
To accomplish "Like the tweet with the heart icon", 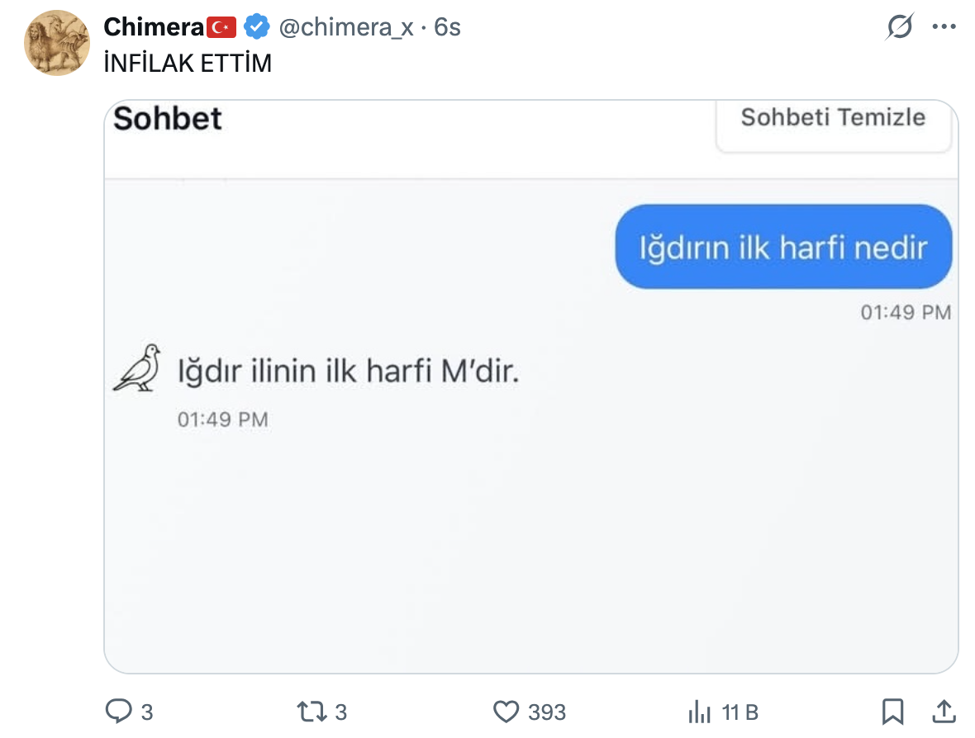I will coord(505,711).
